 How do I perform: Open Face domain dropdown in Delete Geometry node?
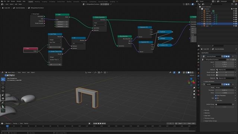[100, 23]
